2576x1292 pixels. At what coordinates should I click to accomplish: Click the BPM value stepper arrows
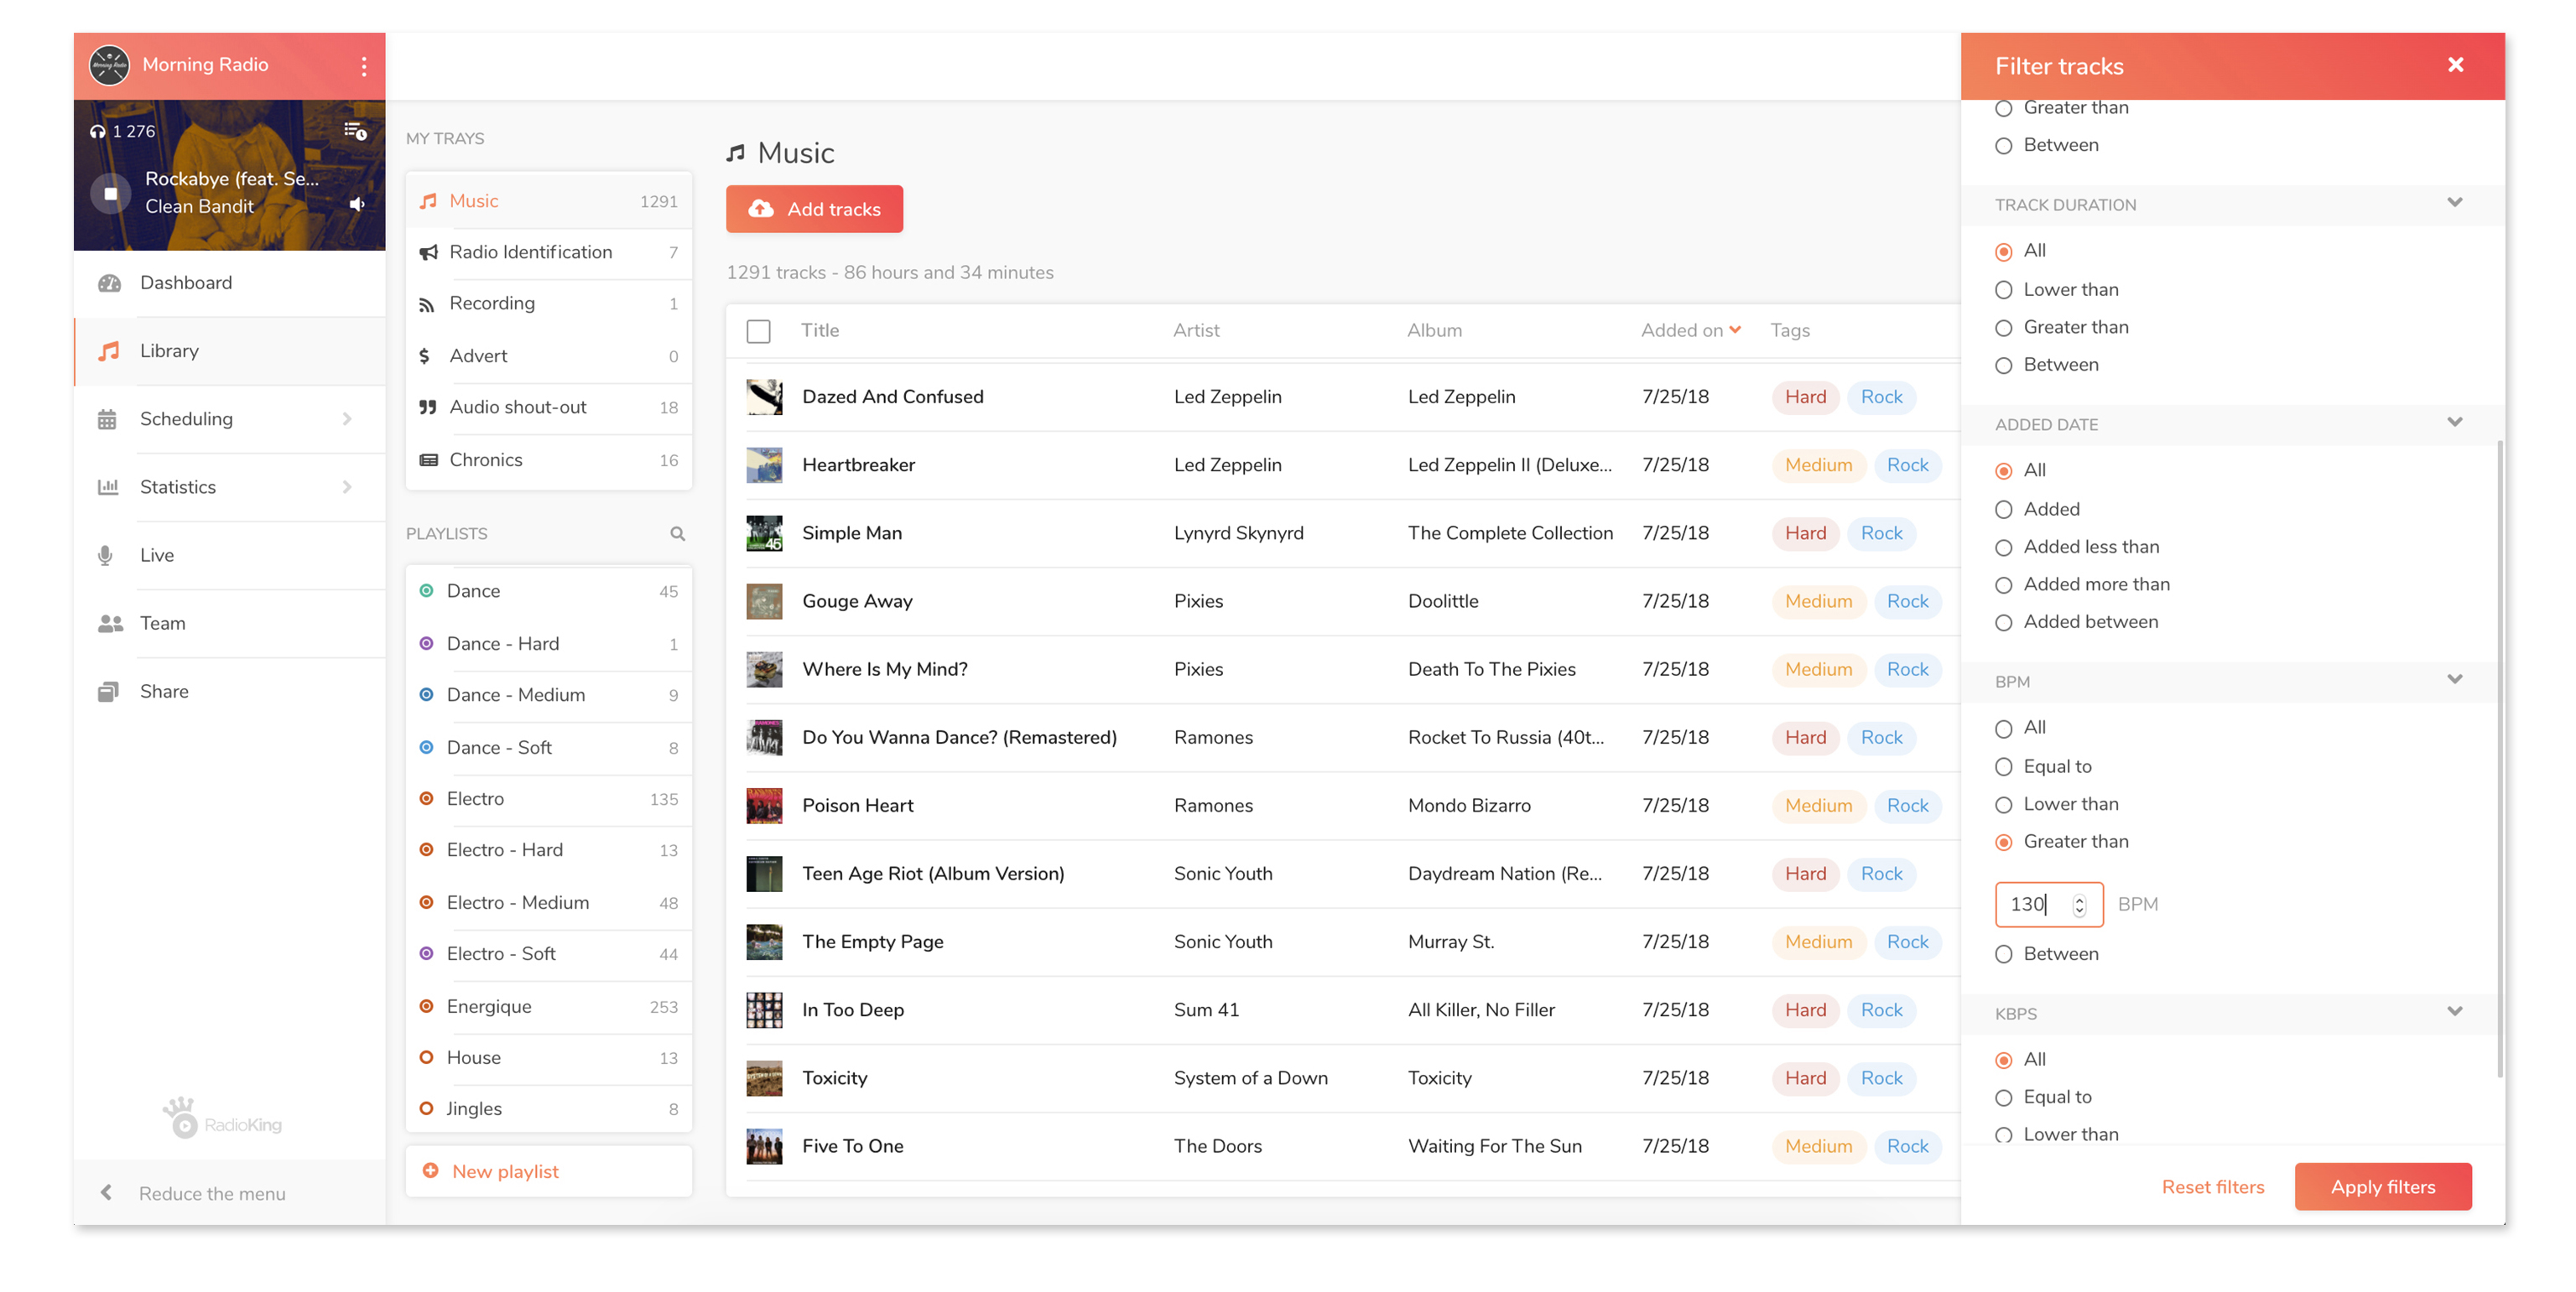click(2079, 905)
